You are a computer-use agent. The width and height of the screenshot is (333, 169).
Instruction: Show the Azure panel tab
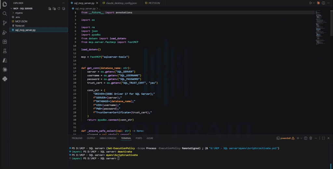[x=150, y=138]
